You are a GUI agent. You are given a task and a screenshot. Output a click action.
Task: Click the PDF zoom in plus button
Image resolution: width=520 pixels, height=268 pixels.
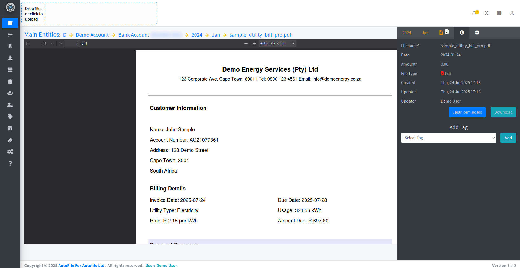(x=254, y=43)
